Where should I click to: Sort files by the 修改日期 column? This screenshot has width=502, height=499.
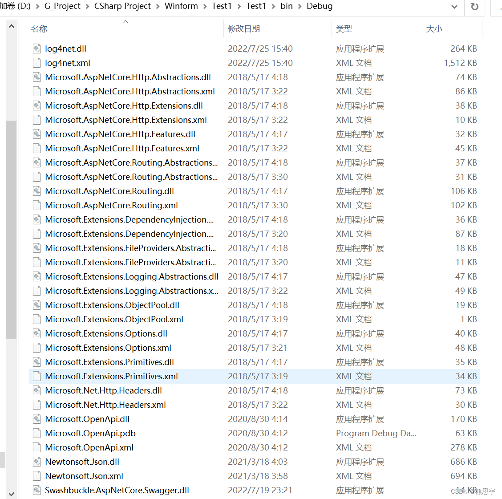[244, 29]
